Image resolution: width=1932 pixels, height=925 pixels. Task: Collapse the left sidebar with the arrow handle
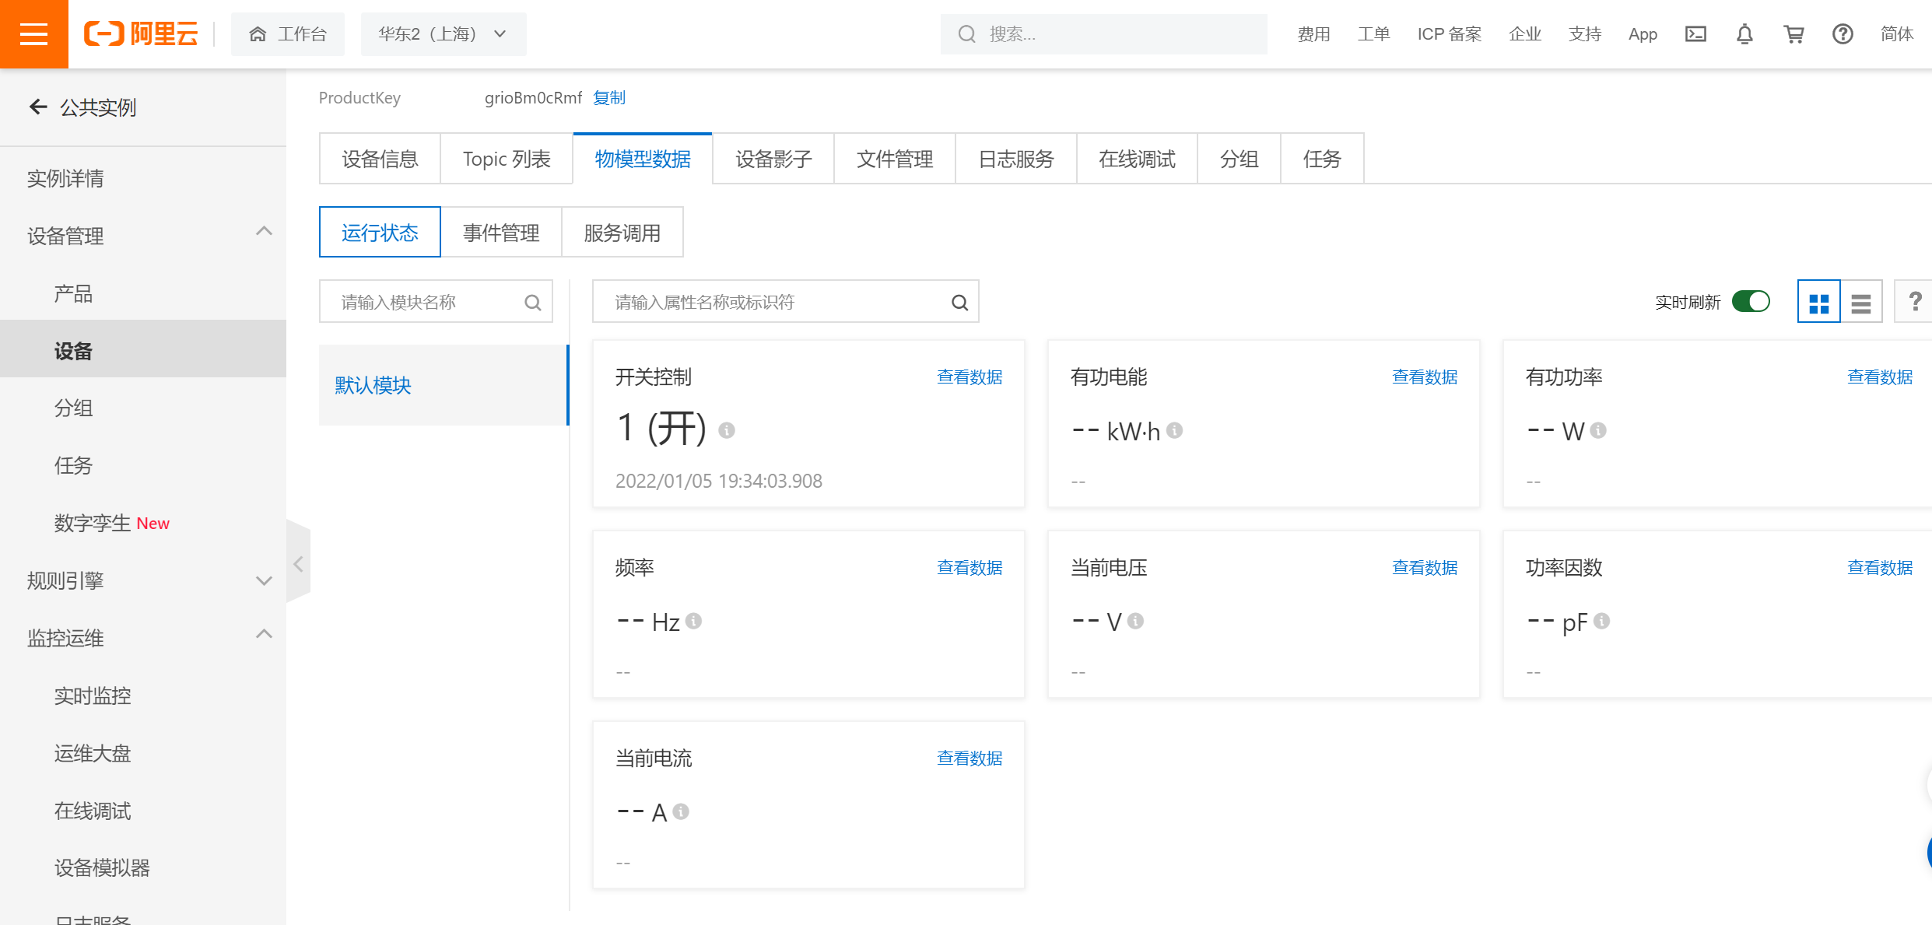(x=298, y=563)
